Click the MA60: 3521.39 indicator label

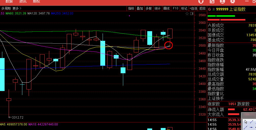pos(16,13)
